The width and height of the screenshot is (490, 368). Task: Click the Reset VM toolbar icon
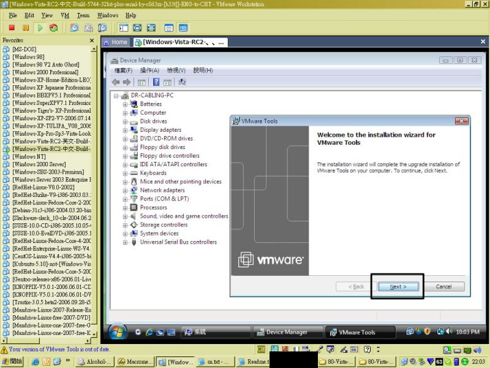click(54, 28)
